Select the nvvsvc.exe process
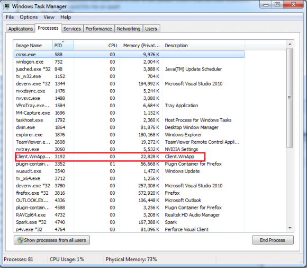Viewport: 307px width, 268px height. point(129,98)
